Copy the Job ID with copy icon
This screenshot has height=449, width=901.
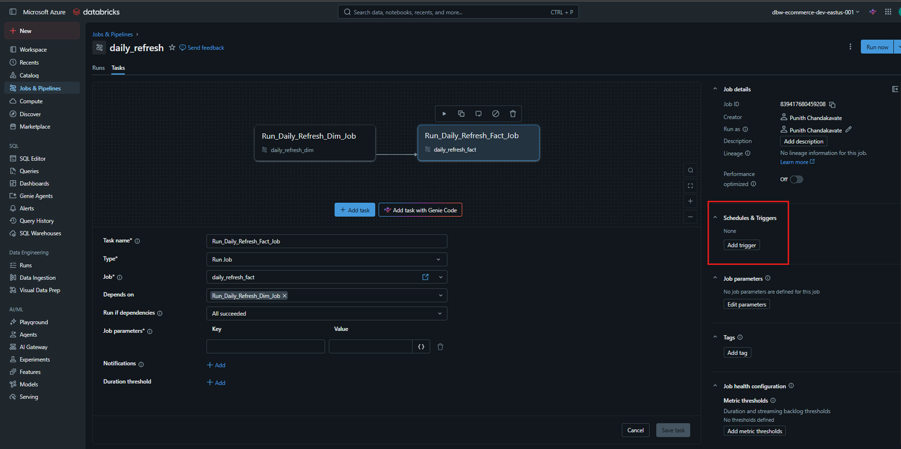coord(832,105)
